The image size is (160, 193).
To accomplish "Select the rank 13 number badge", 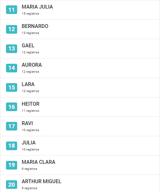I will [11, 49].
